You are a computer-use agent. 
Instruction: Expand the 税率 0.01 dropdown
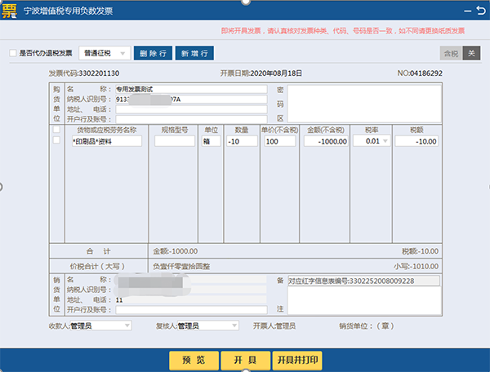(385, 141)
